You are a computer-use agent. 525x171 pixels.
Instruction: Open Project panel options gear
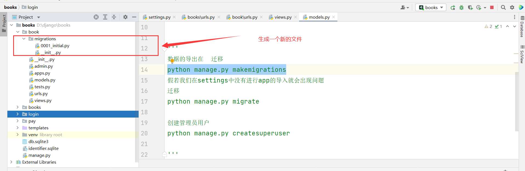point(125,17)
